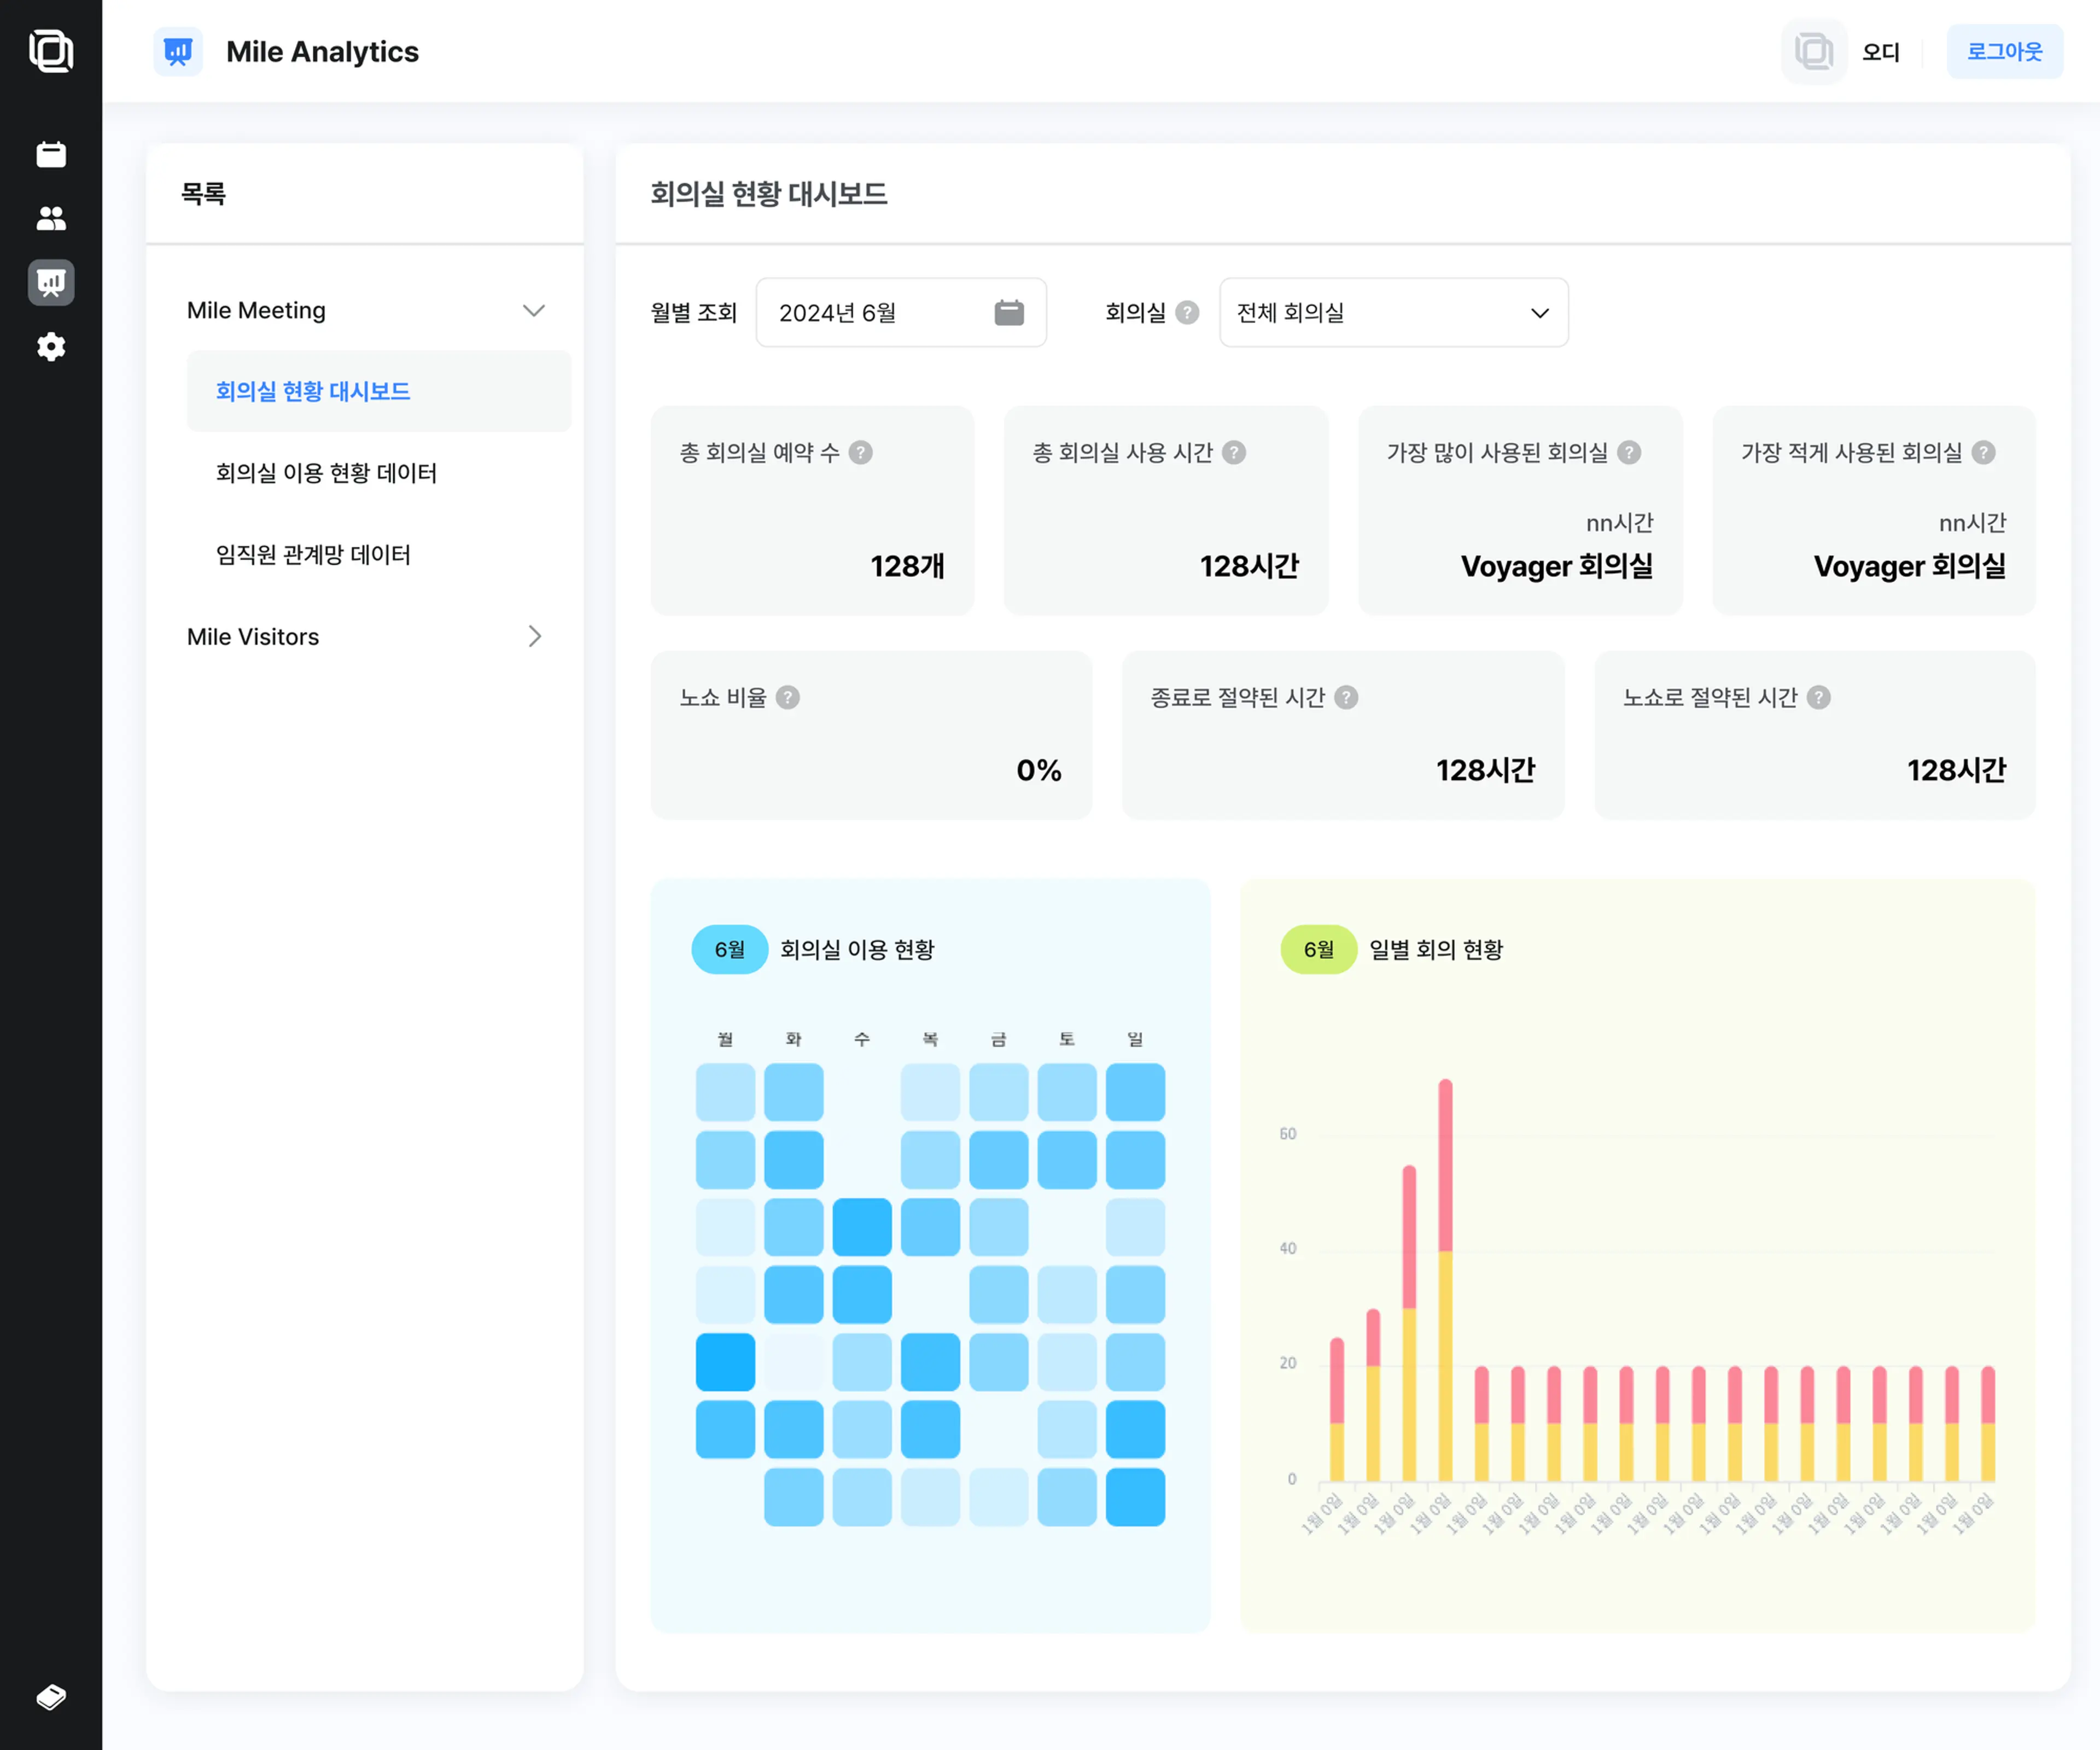
Task: Click the calendar icon next to 2024년 6월
Action: [x=1010, y=314]
